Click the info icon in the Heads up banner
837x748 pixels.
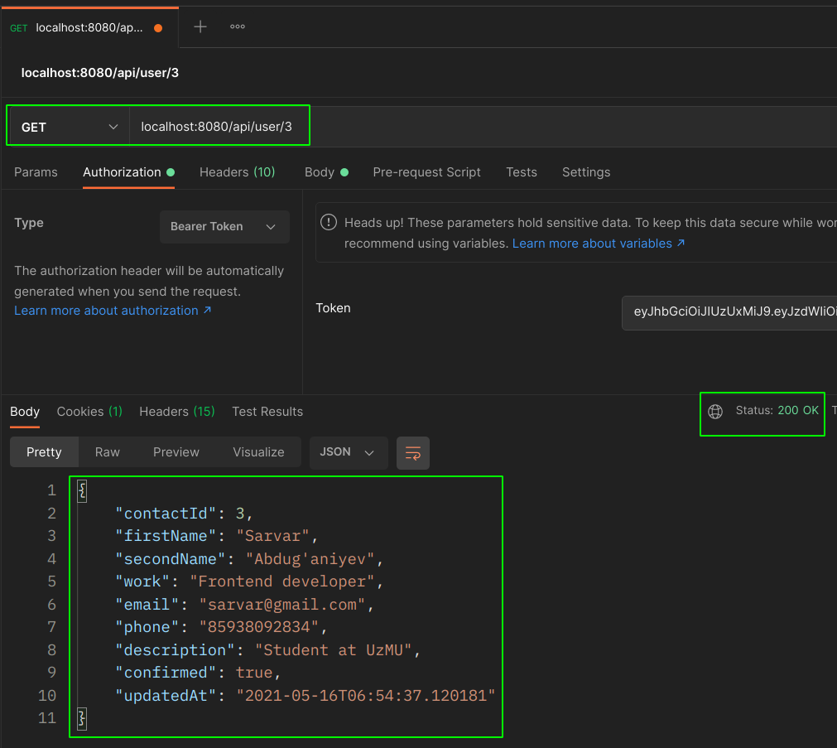pos(329,222)
